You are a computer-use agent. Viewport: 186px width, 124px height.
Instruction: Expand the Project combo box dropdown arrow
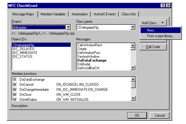click(x=68, y=27)
